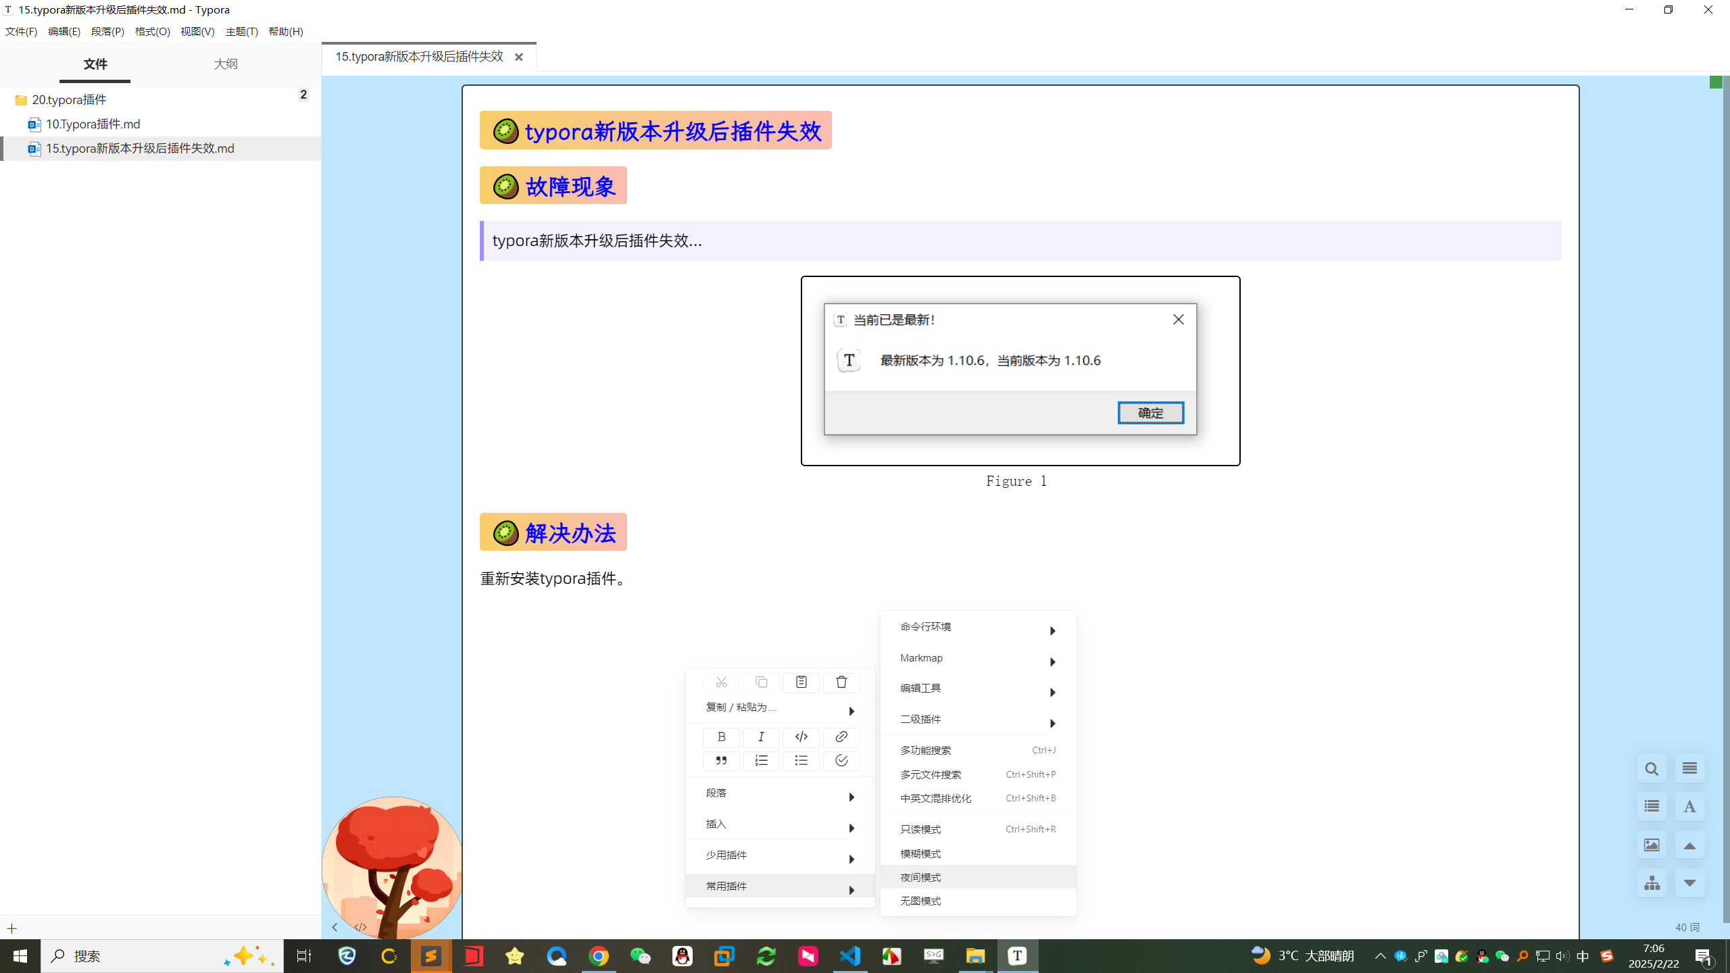
Task: Switch to the 文件 sidebar tab
Action: (95, 64)
